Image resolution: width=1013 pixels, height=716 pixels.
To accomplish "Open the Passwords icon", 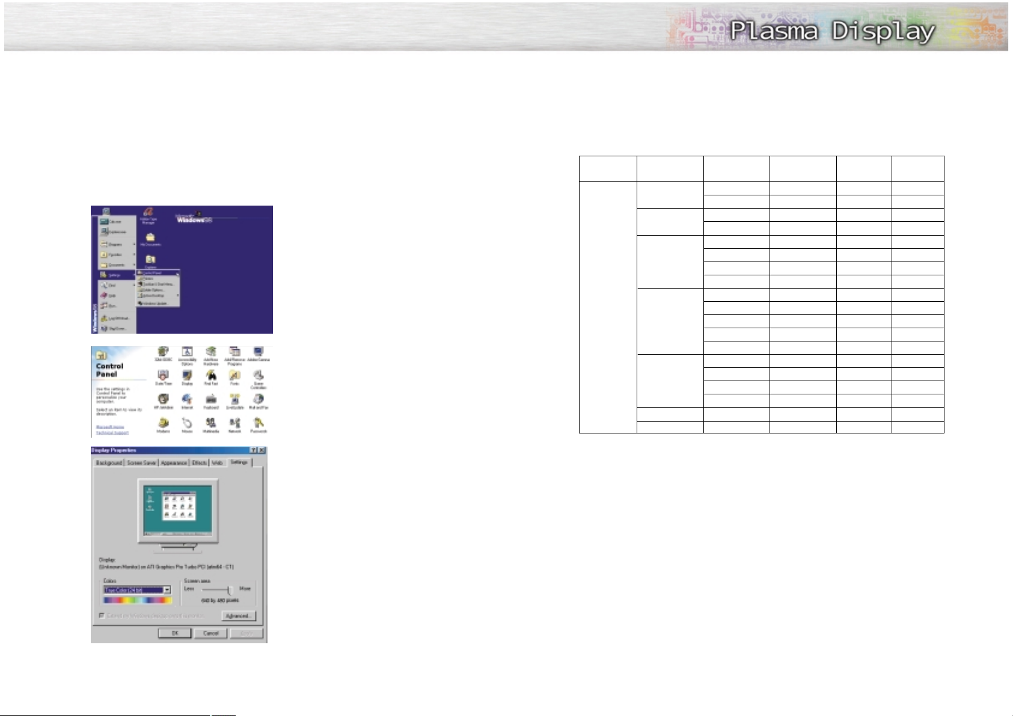I will click(x=259, y=425).
